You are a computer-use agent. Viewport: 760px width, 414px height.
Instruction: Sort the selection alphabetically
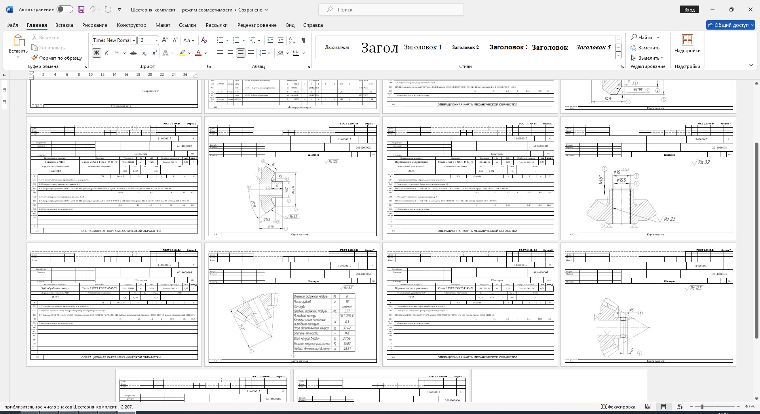click(x=292, y=40)
